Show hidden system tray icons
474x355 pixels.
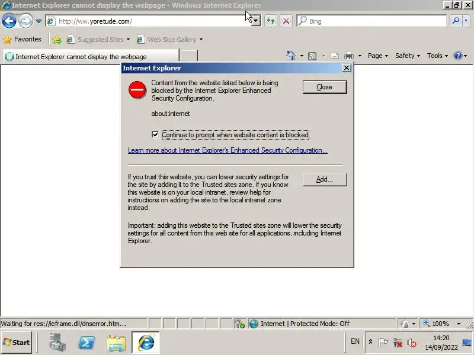[371, 342]
